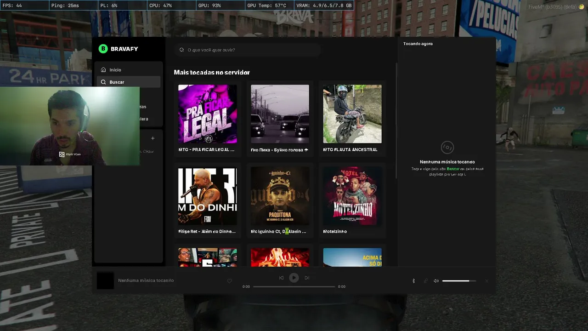Click the disc icon in Tocando agora panel
The height and width of the screenshot is (331, 588).
[447, 148]
